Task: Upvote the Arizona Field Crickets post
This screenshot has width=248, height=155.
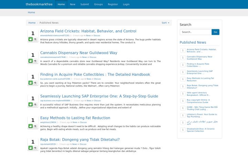Action: [x=31, y=39]
